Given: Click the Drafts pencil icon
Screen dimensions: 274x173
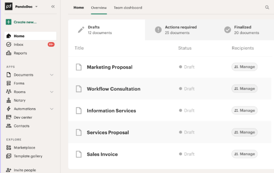Looking at the screenshot, I should click(x=81, y=30).
